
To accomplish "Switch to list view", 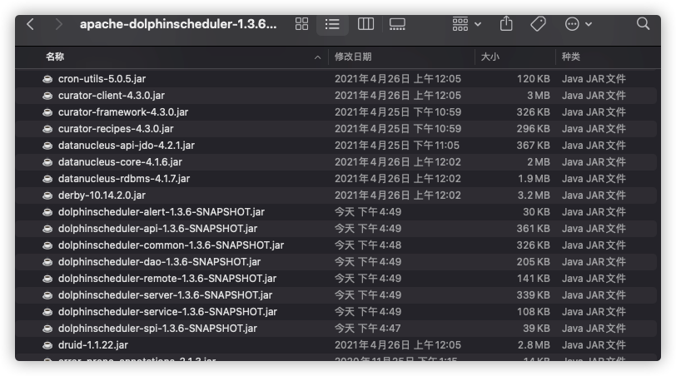I will [332, 24].
